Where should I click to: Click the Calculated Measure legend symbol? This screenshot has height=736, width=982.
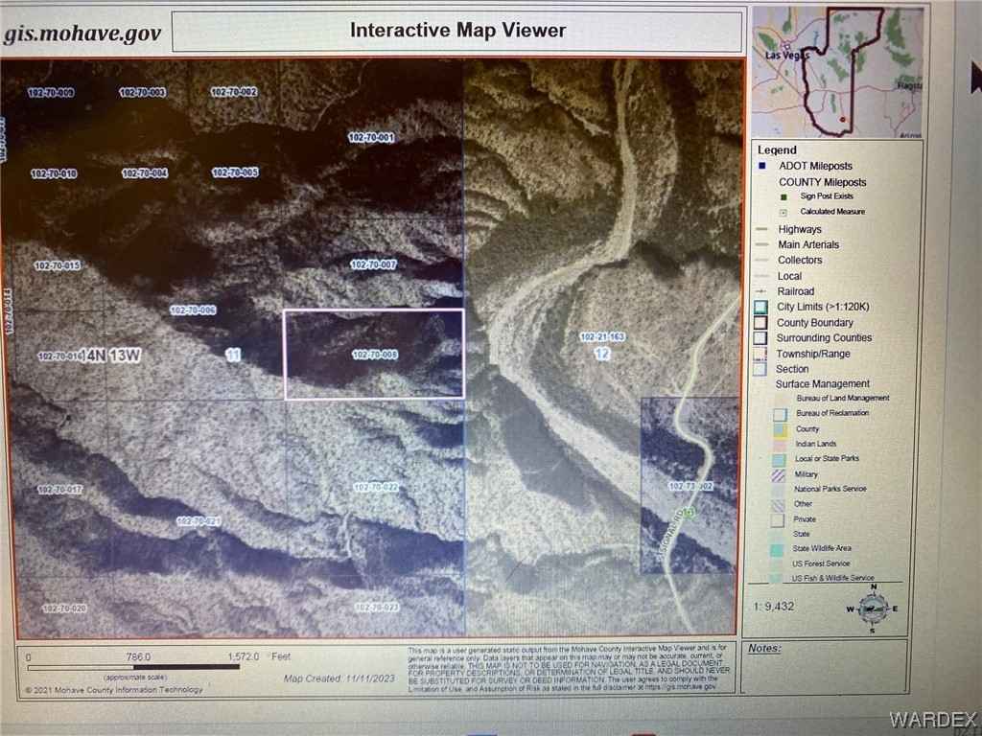pyautogui.click(x=783, y=212)
